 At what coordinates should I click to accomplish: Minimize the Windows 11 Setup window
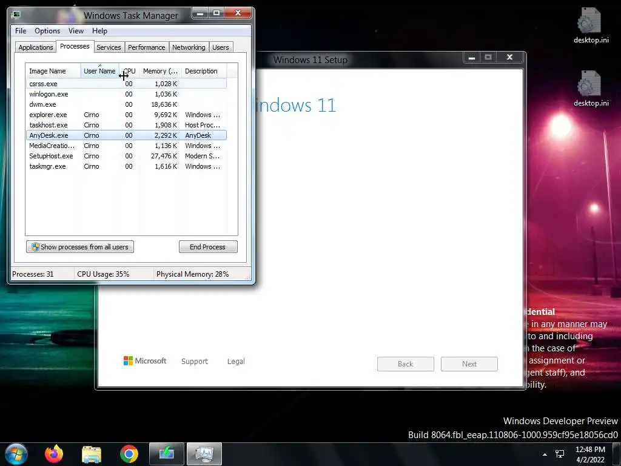(x=472, y=58)
